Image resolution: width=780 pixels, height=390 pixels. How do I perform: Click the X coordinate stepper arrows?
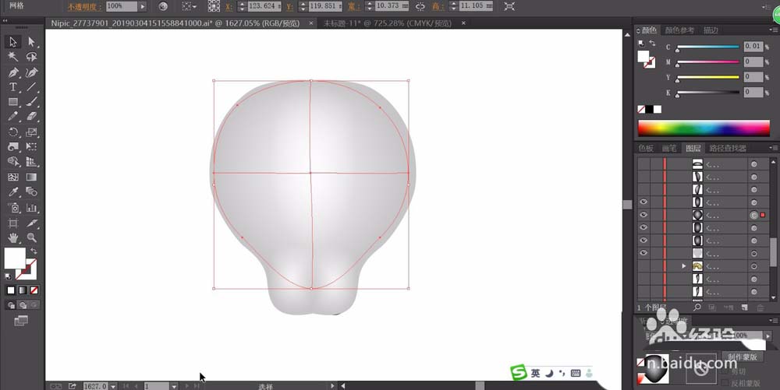242,6
